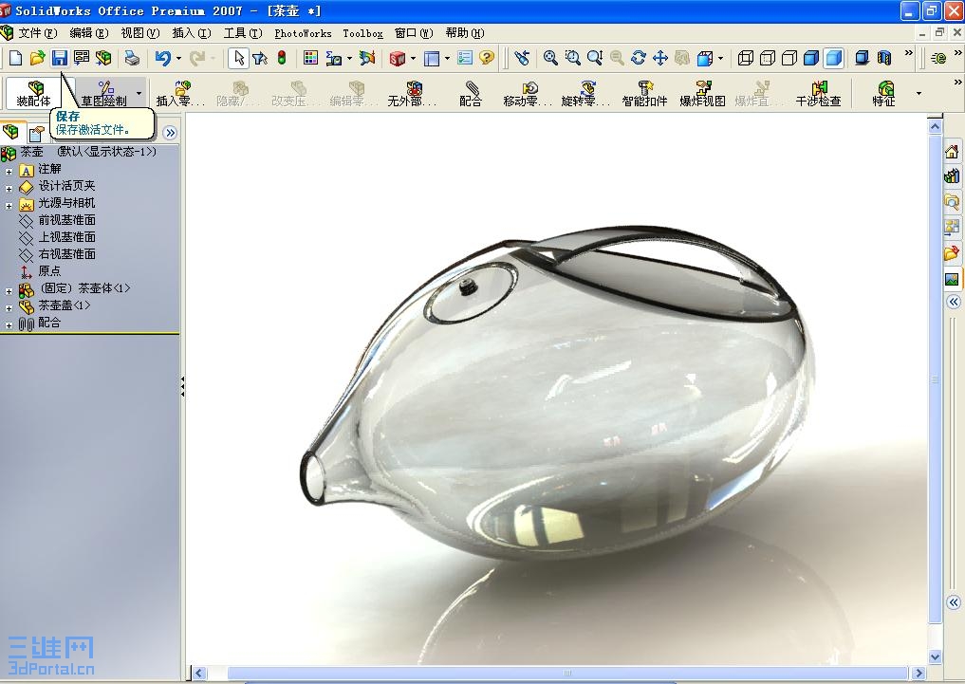Click Make Assembly from Part icon

103,58
